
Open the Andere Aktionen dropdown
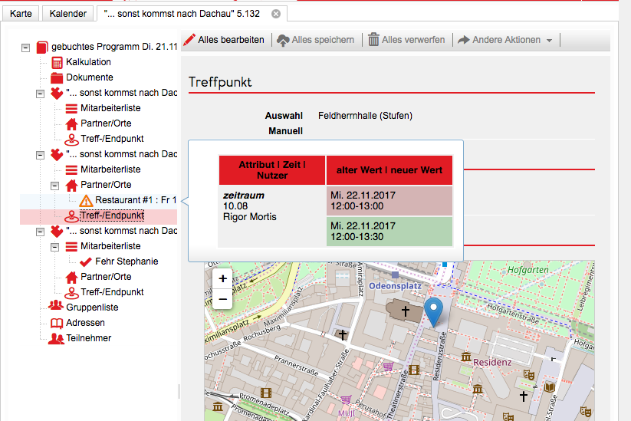tap(505, 40)
